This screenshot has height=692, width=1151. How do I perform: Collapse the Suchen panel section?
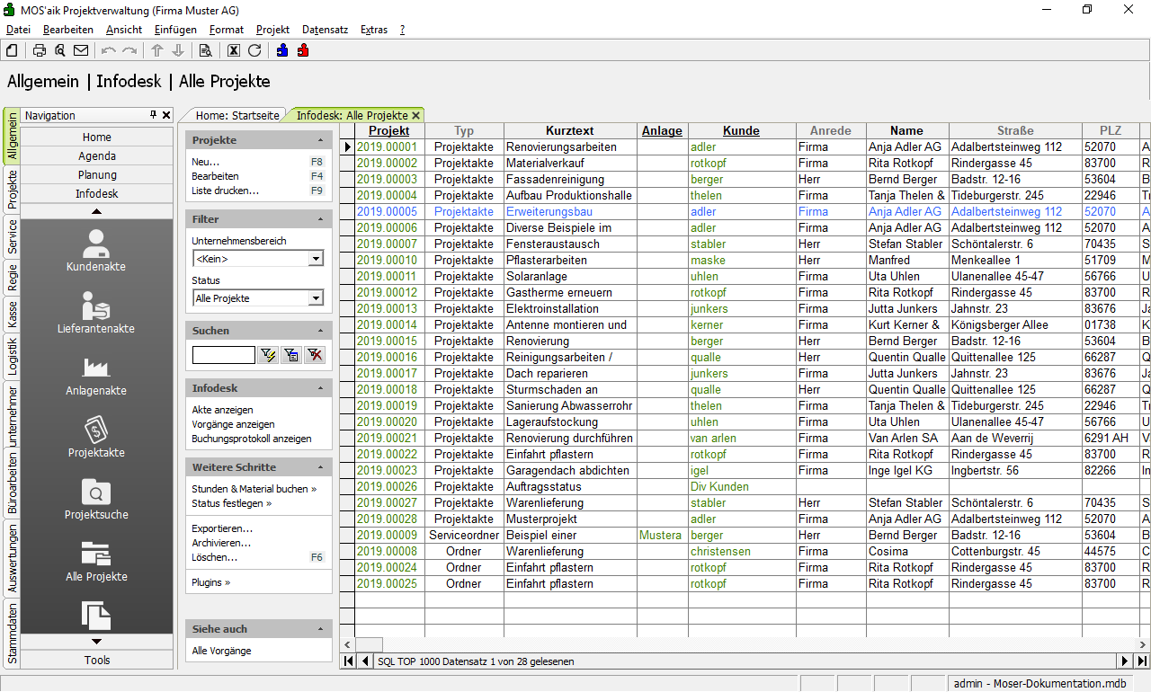[x=321, y=332]
